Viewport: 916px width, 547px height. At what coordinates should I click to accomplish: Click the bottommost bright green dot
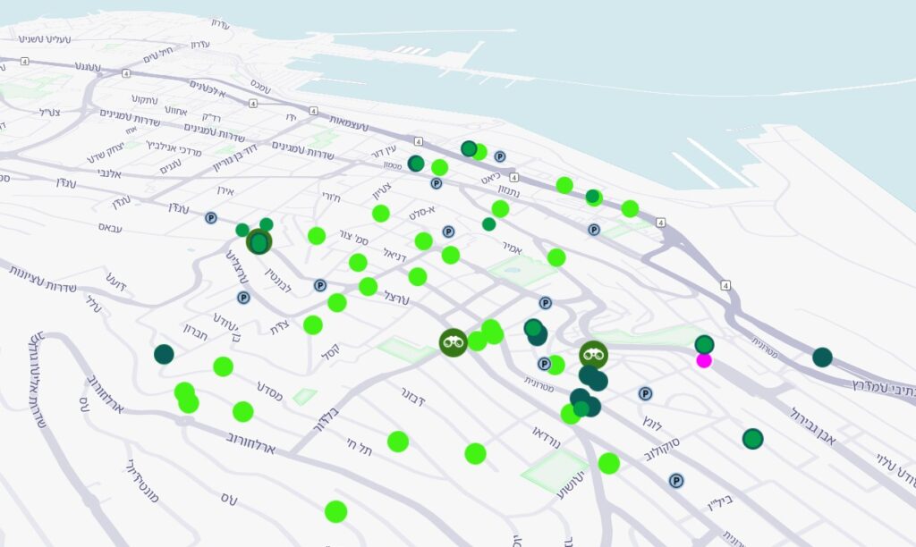(x=336, y=511)
